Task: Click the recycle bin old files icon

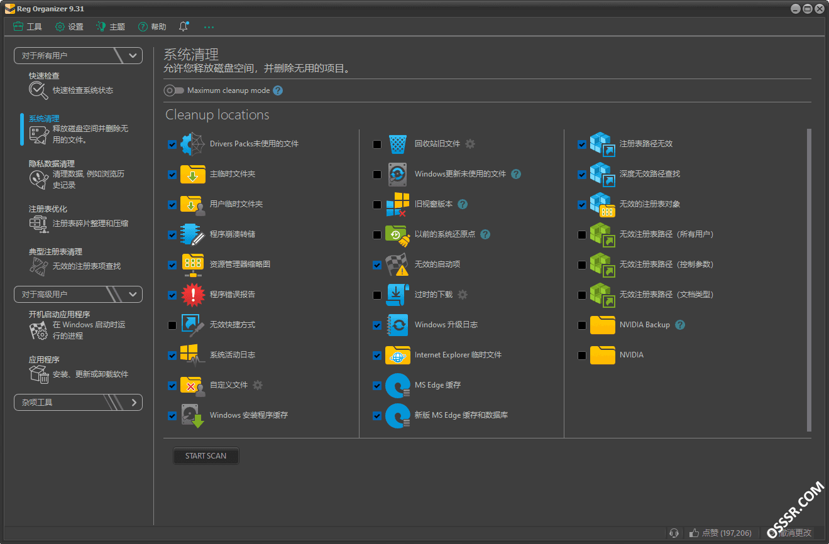Action: pos(398,144)
